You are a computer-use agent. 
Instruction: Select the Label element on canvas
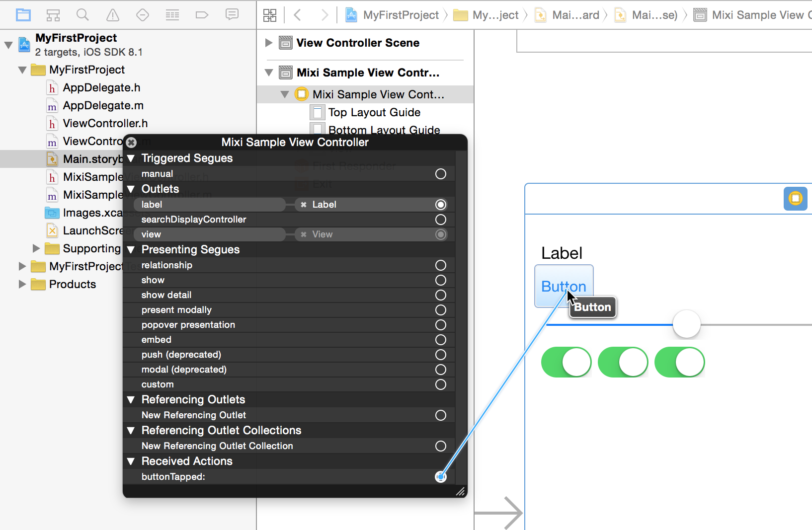click(x=562, y=253)
